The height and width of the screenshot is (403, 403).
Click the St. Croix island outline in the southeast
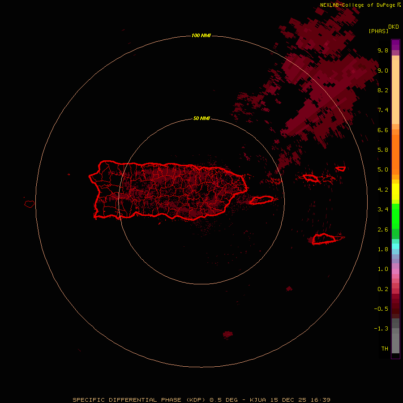click(325, 239)
